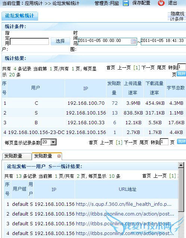This screenshot has width=186, height=238.
Task: Click 上一页 in the user S detail panel
Action: pyautogui.click(x=160, y=176)
